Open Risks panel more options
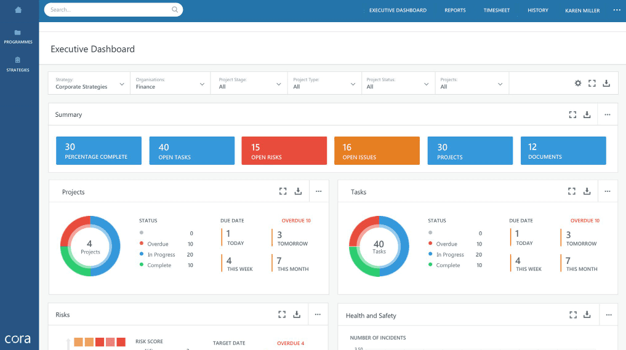The height and width of the screenshot is (350, 626). tap(318, 314)
